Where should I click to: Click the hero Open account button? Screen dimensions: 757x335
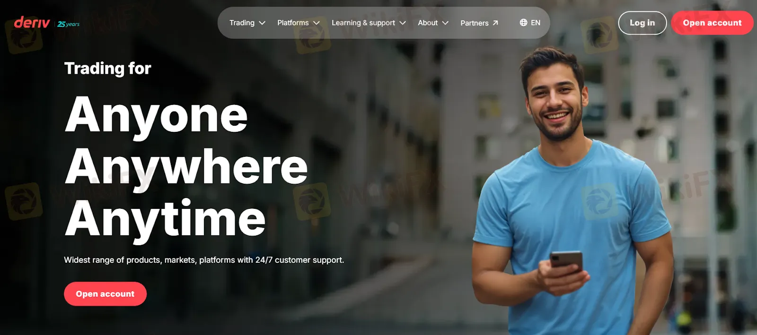click(x=105, y=294)
